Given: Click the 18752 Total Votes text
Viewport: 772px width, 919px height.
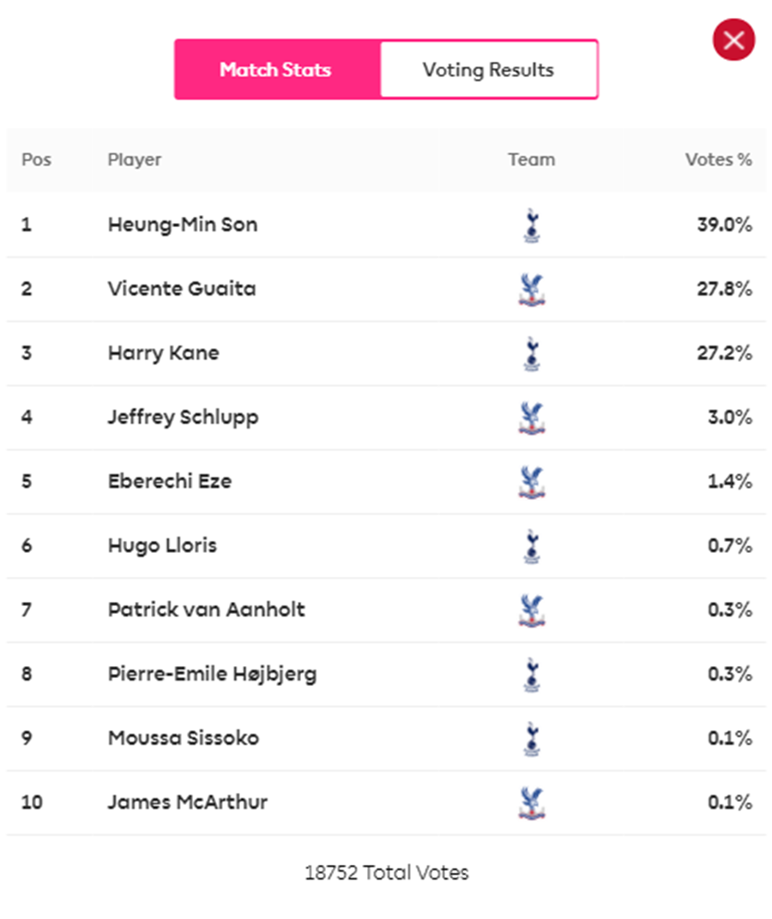Looking at the screenshot, I should (387, 873).
